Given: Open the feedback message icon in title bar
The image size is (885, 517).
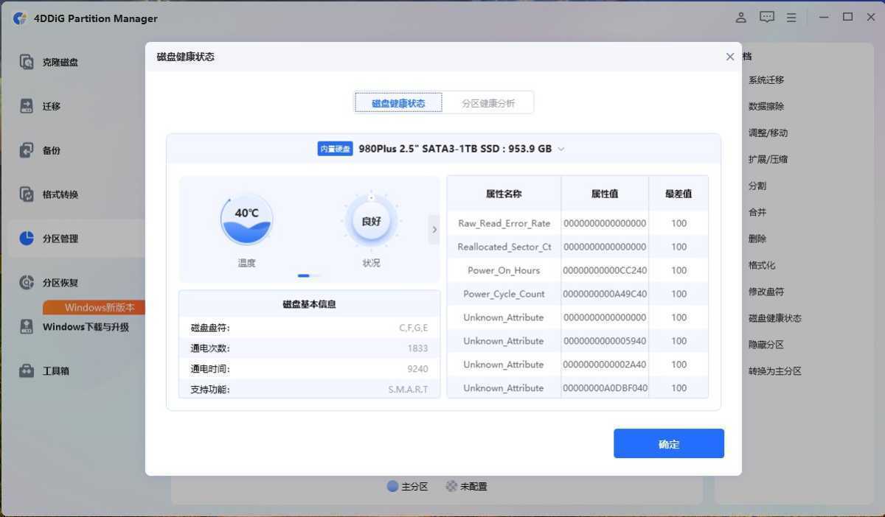Looking at the screenshot, I should click(766, 17).
